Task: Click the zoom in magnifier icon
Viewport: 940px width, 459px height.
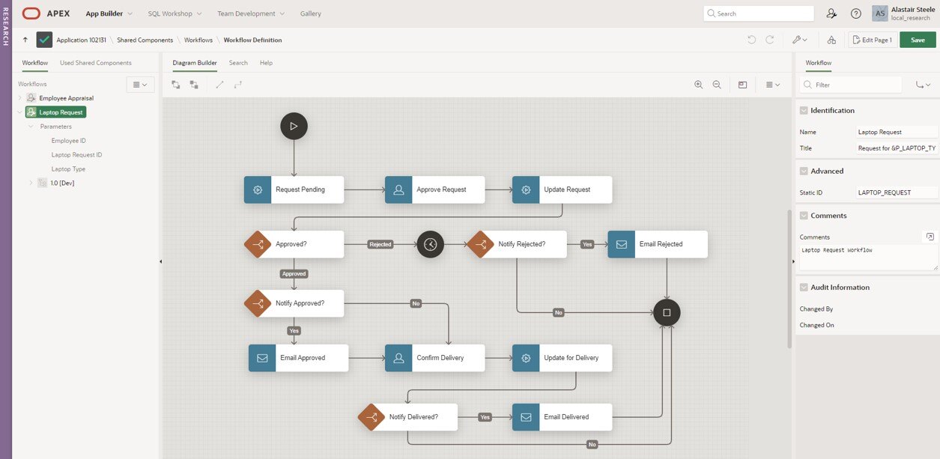Action: point(699,85)
